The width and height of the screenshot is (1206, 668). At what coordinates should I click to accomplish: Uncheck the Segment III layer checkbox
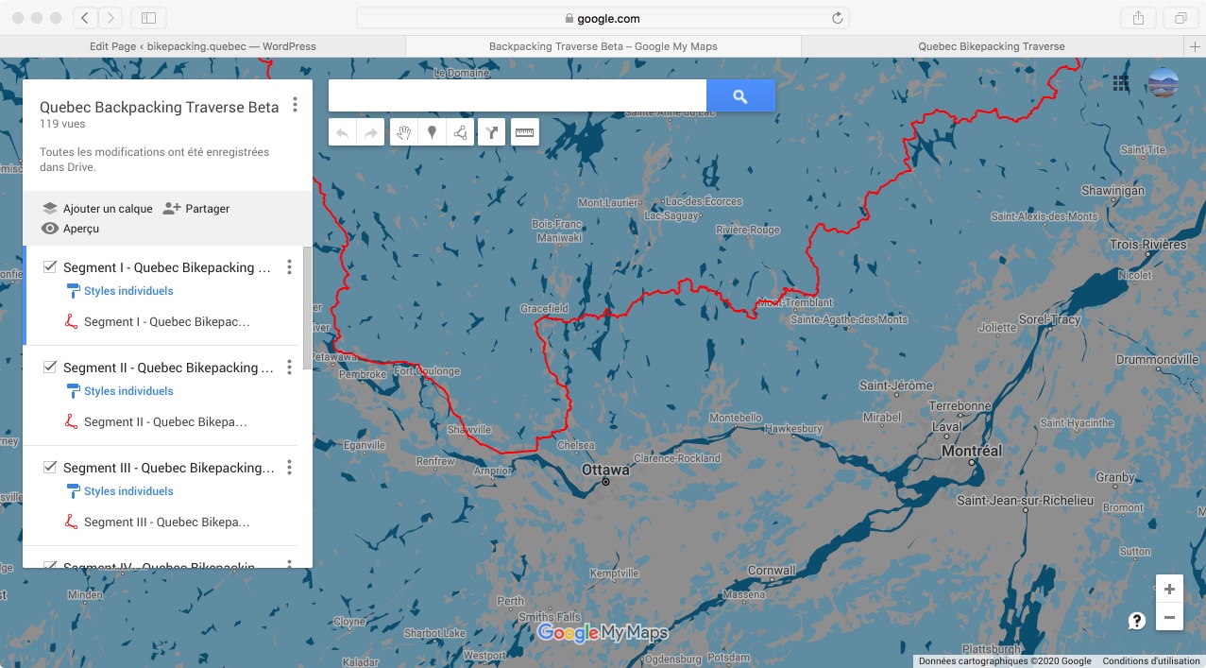(50, 468)
